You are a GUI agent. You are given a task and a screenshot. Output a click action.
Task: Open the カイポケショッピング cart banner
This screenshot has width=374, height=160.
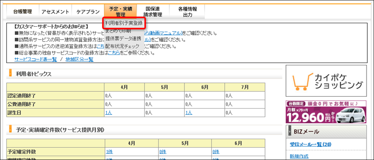point(326,81)
